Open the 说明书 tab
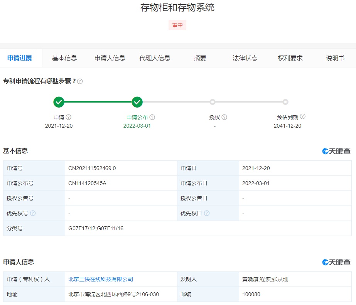The width and height of the screenshot is (356, 305). pyautogui.click(x=335, y=58)
